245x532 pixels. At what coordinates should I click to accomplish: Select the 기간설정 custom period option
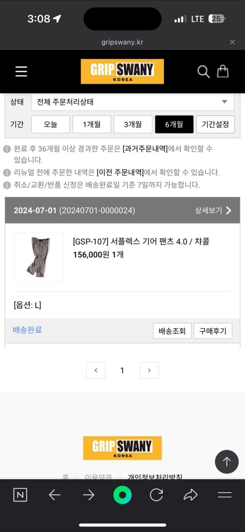click(x=215, y=124)
